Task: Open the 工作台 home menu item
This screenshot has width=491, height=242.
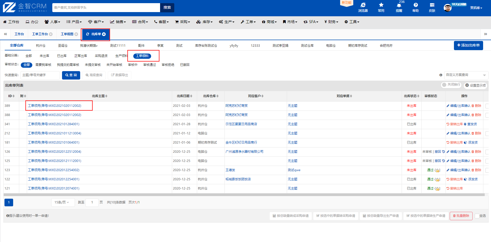Action: pos(11,22)
